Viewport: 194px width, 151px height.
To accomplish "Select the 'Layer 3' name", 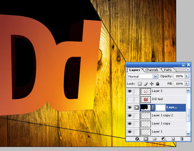I will [157, 91].
